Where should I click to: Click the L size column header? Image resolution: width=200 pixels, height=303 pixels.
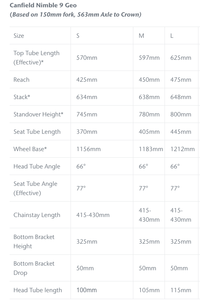(x=172, y=36)
